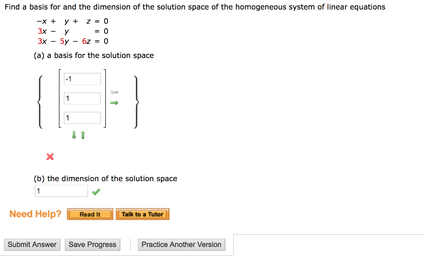Click the red X incorrect-answer mark
This screenshot has width=425, height=257.
[50, 157]
